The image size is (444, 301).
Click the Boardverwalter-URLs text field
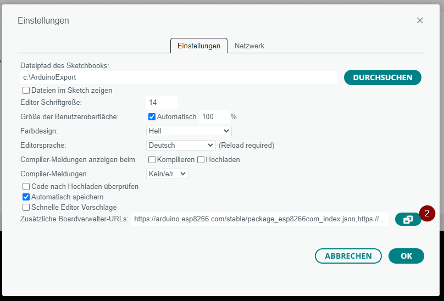click(x=260, y=219)
